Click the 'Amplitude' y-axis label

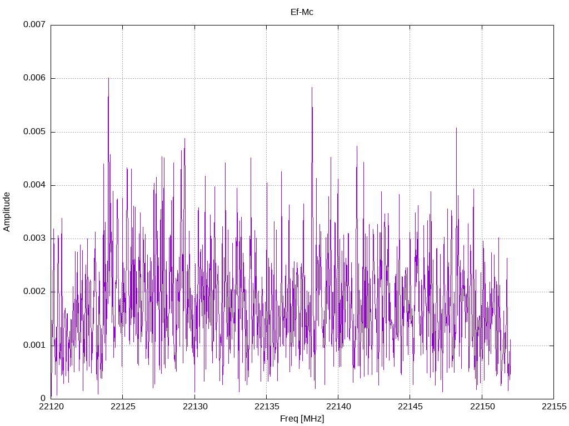tap(7, 212)
